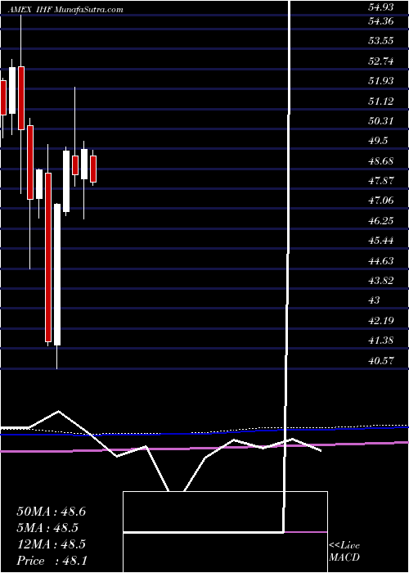Screen dimensions: 409x573
Task: Click the pink moving average line
Action: coord(204,448)
